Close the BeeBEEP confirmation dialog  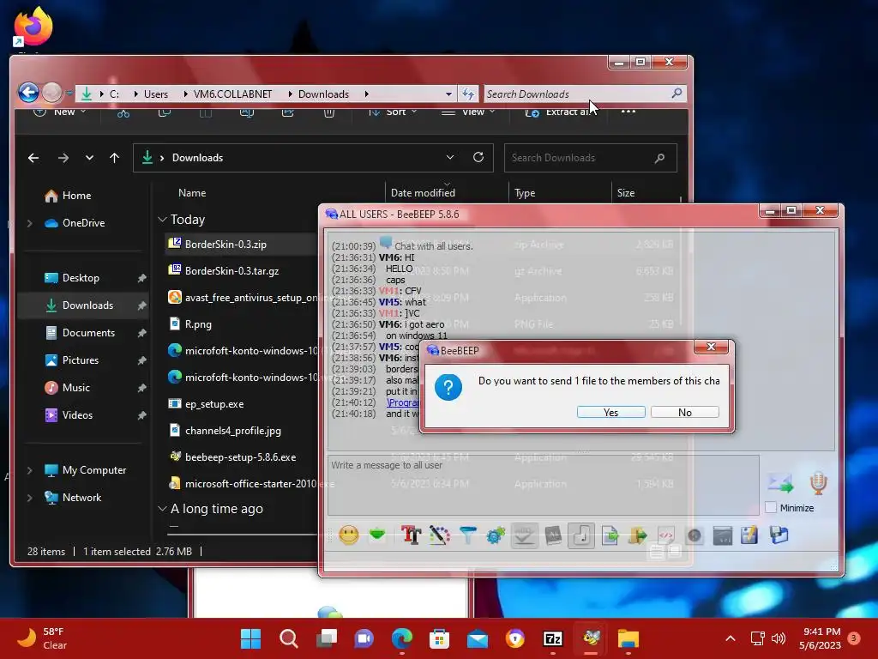pos(711,347)
